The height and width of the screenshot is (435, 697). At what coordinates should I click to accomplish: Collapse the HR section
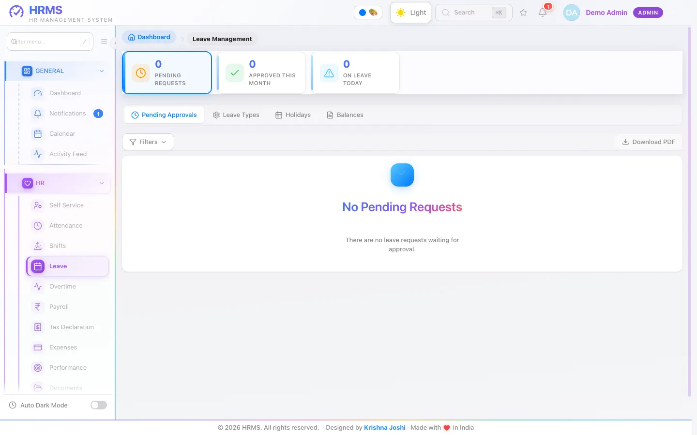click(x=58, y=183)
